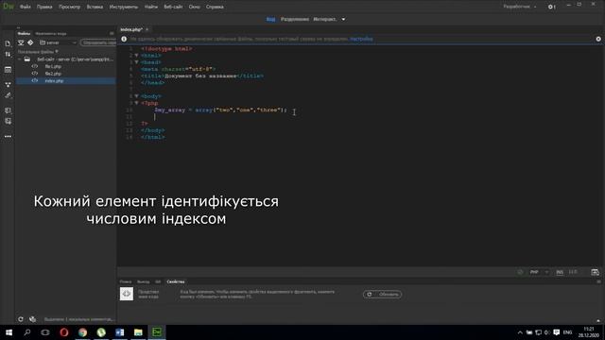Image resolution: width=605 pixels, height=340 pixels.
Task: Open the Live view mode dropdown arrow
Action: coord(343,19)
